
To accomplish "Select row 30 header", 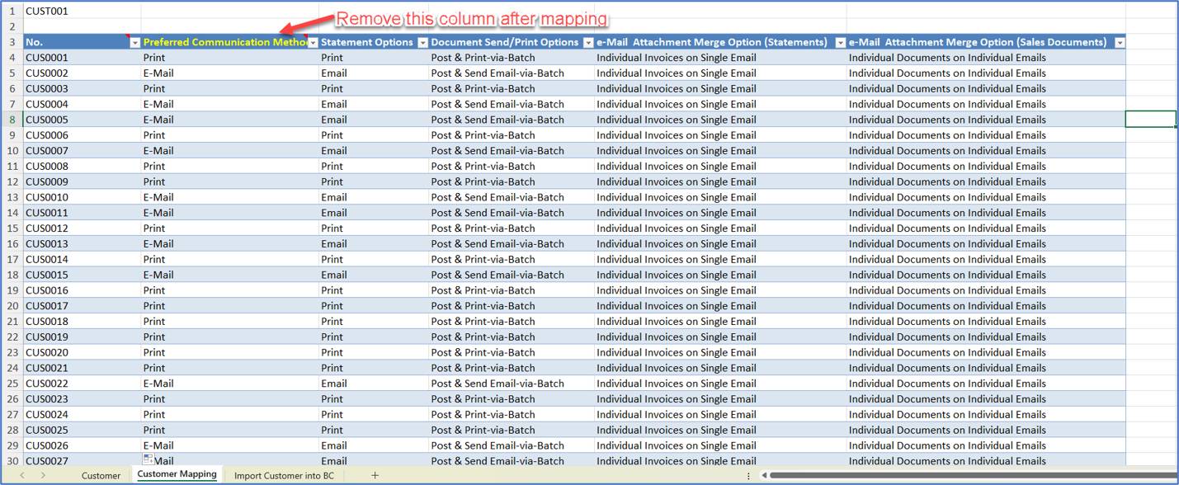I will point(12,461).
